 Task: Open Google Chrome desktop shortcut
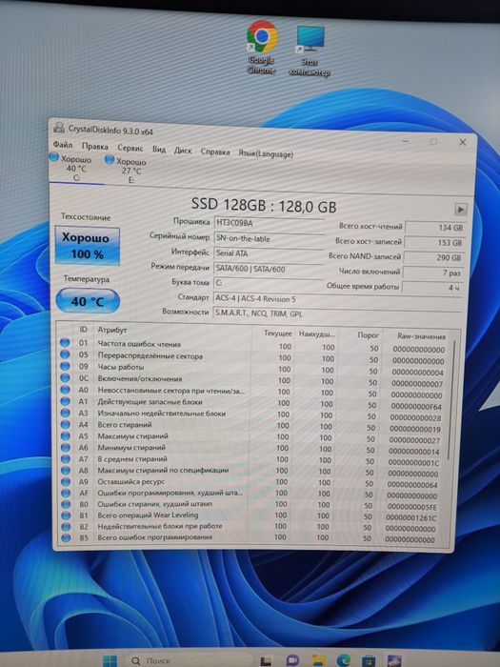point(261,47)
